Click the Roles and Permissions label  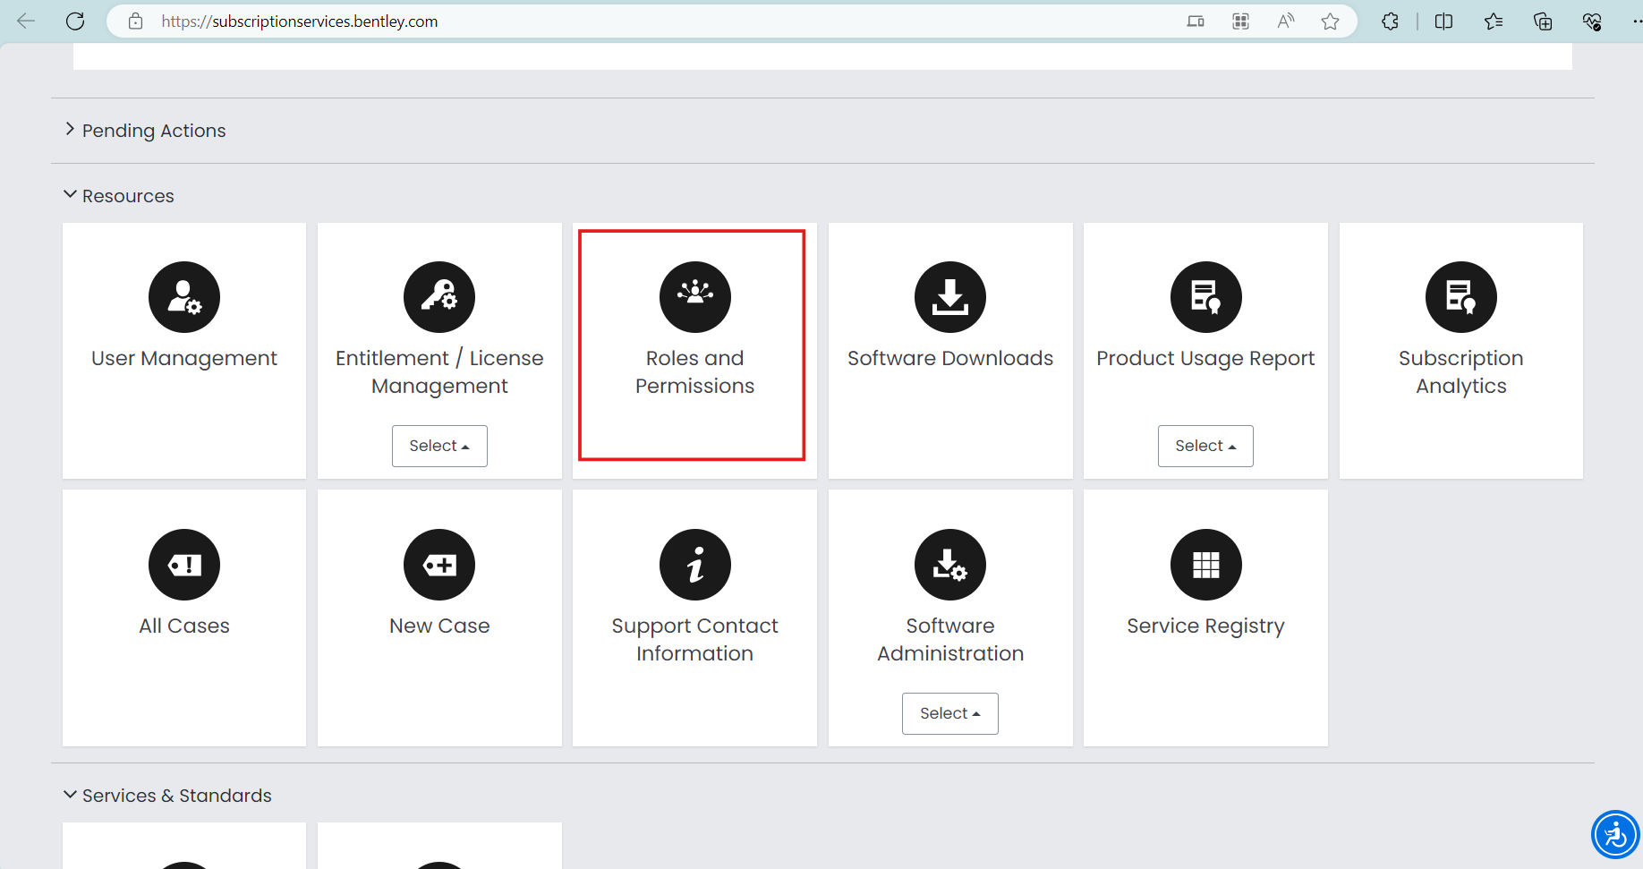(695, 372)
